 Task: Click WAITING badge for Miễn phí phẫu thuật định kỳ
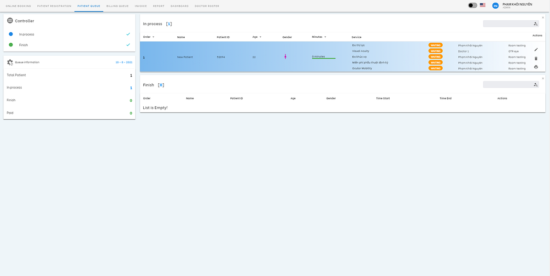click(435, 63)
